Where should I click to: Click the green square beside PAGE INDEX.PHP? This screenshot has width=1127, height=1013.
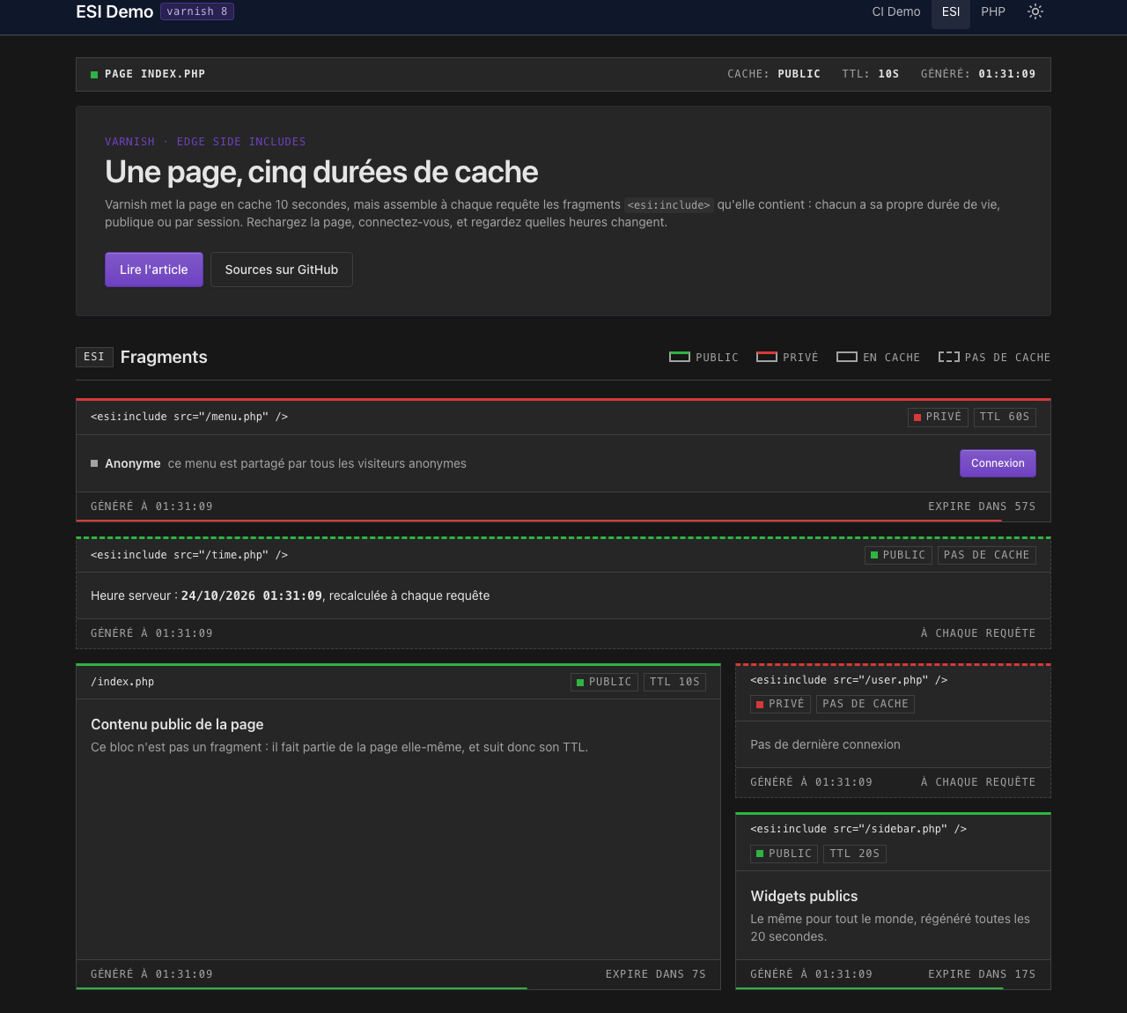click(94, 75)
